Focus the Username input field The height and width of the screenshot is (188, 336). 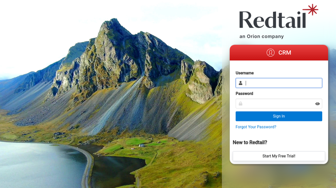279,83
